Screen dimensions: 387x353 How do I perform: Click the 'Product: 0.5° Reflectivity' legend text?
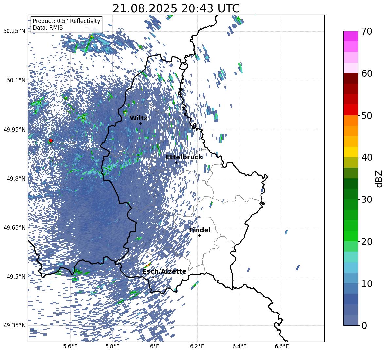point(66,21)
